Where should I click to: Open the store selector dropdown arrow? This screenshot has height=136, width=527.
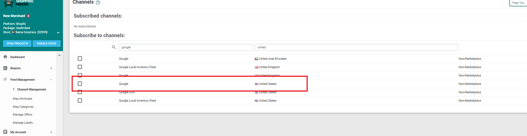click(58, 33)
